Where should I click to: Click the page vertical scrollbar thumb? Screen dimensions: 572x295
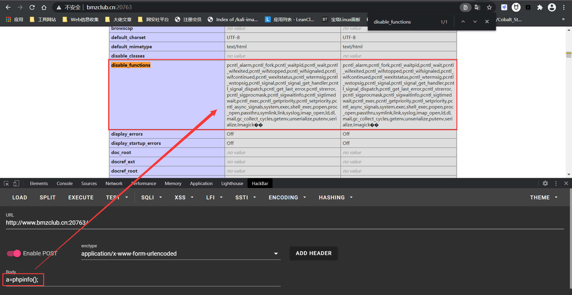(x=569, y=55)
